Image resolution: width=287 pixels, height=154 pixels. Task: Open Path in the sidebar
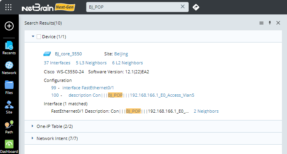point(9,127)
